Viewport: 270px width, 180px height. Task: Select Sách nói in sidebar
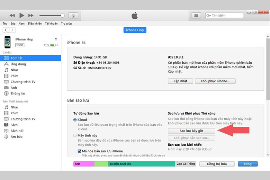(30, 131)
